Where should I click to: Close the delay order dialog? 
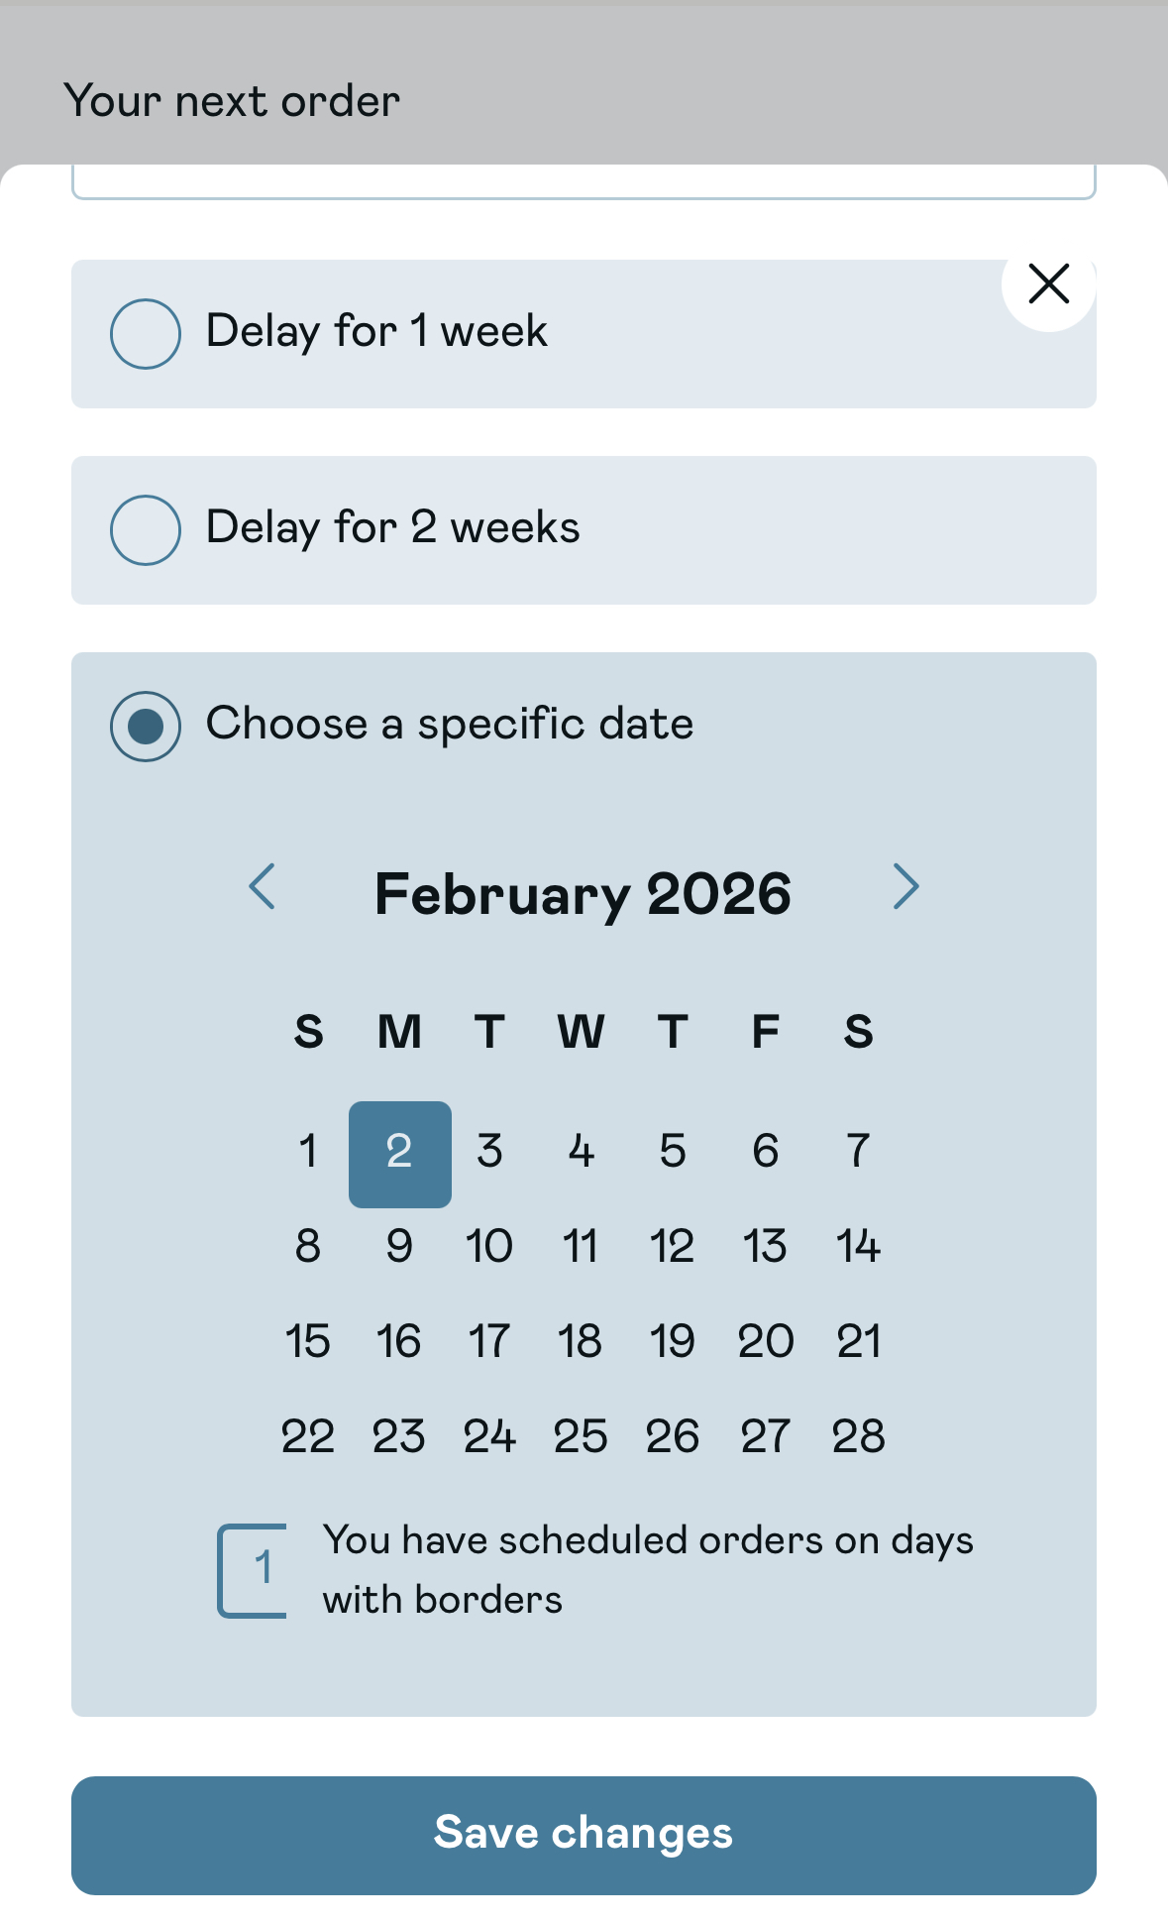[x=1048, y=283]
